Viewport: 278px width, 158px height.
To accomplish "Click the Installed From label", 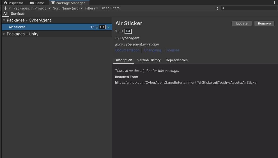I will pos(127,77).
